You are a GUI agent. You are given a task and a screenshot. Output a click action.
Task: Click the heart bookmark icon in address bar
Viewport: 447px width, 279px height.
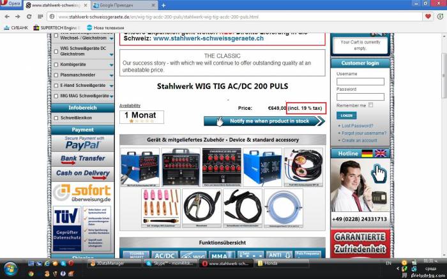tap(427, 16)
